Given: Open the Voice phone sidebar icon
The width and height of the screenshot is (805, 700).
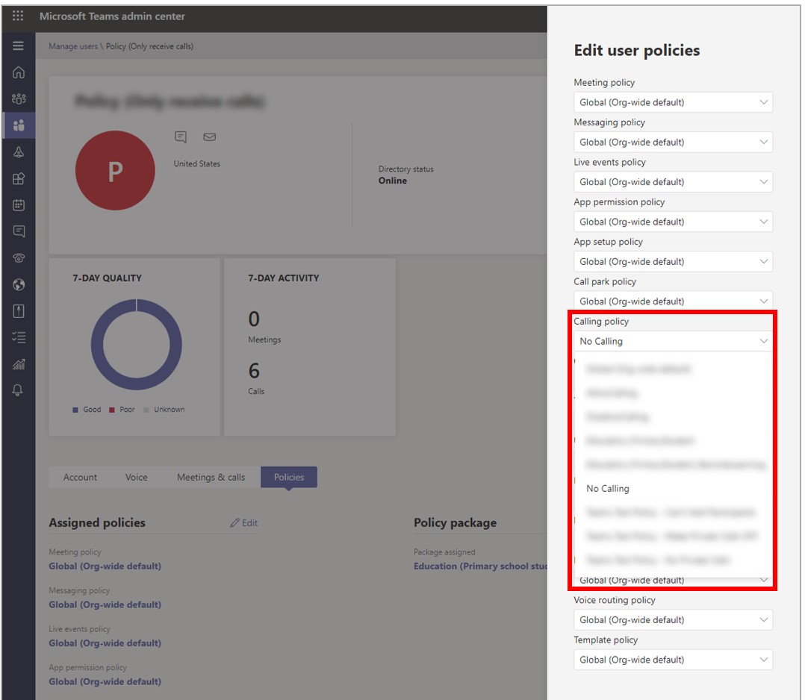Looking at the screenshot, I should 19,258.
